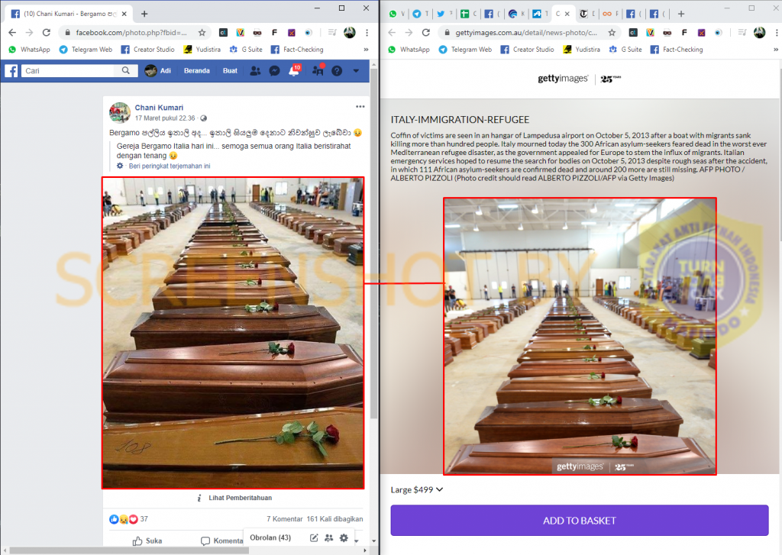782x555 pixels.
Task: Bookmark the facebook.com page with star icon
Action: click(x=202, y=32)
